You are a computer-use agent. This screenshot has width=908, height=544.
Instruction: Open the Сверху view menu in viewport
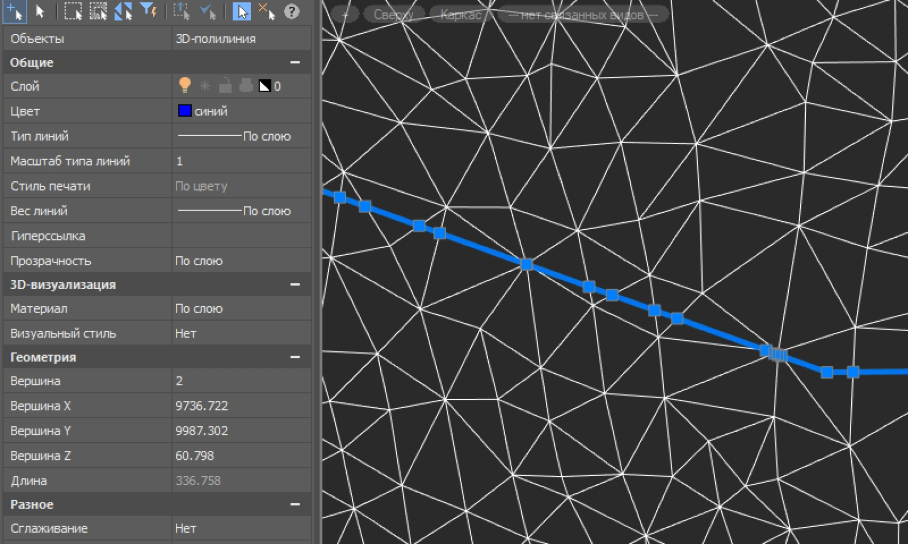coord(394,15)
